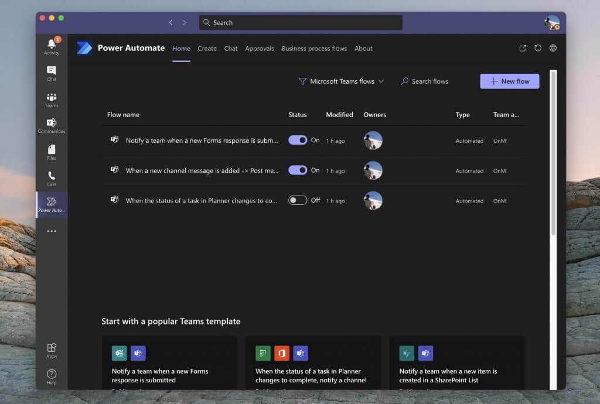Open the new channel message flow

[x=202, y=170]
